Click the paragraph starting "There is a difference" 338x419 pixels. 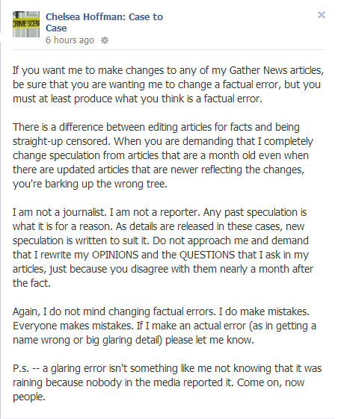(x=163, y=155)
